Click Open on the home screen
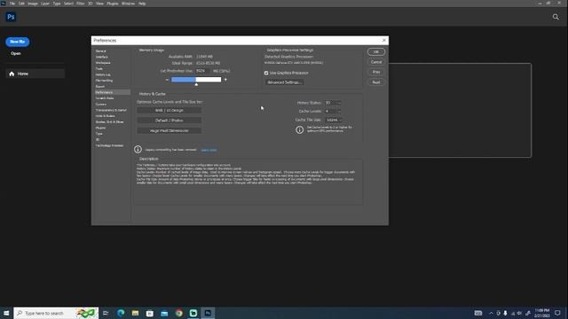Viewport: 568px width, 319px height. (16, 53)
